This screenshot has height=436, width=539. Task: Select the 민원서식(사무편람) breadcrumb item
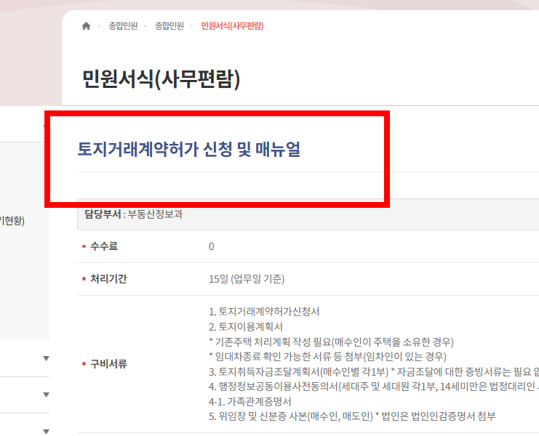tap(232, 26)
